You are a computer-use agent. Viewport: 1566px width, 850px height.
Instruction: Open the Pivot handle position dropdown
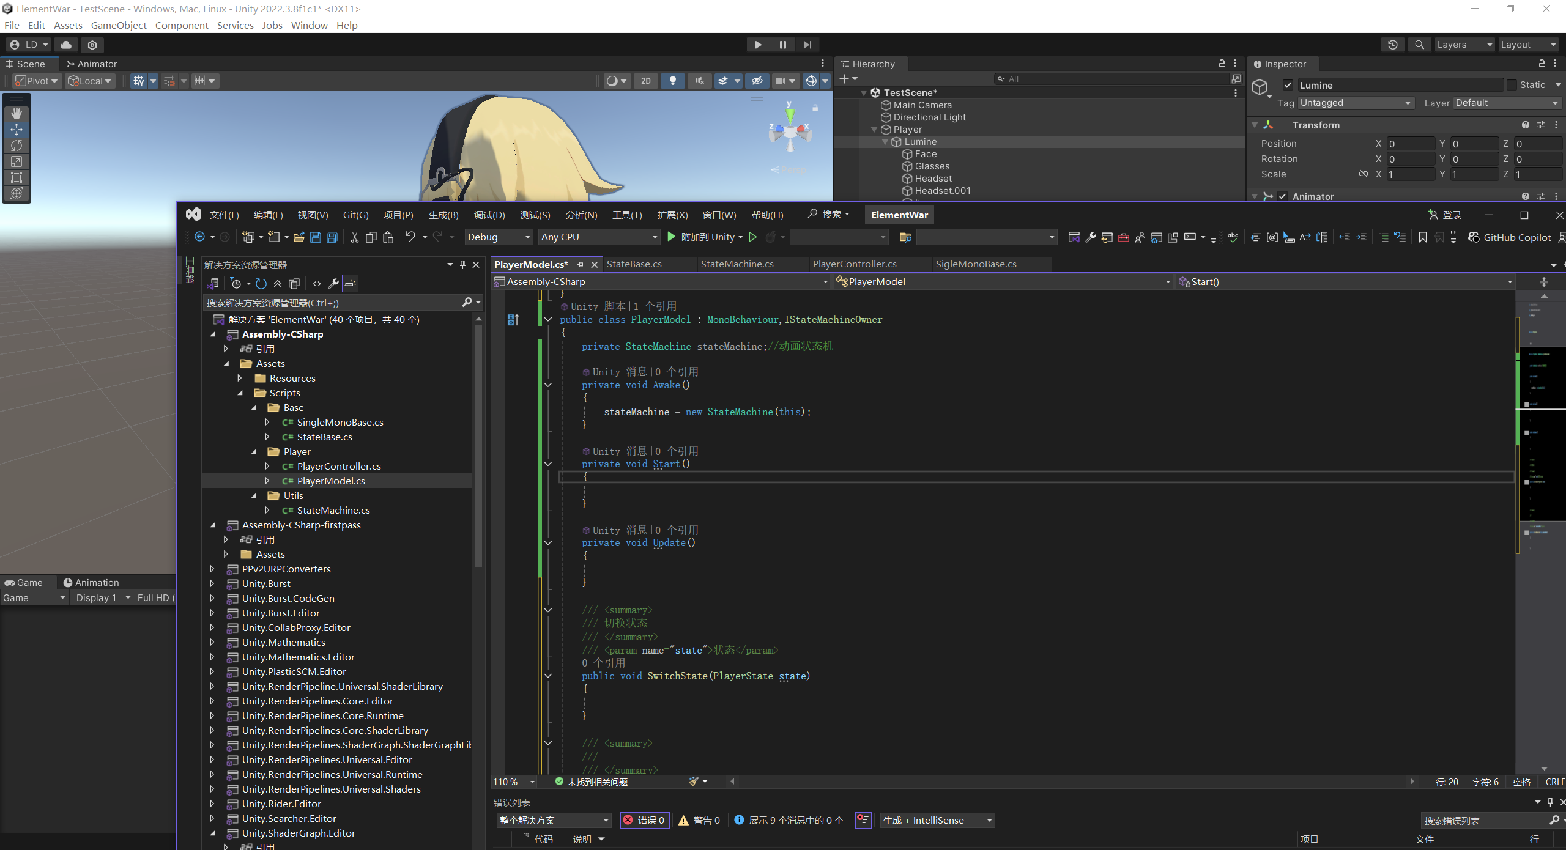point(37,81)
